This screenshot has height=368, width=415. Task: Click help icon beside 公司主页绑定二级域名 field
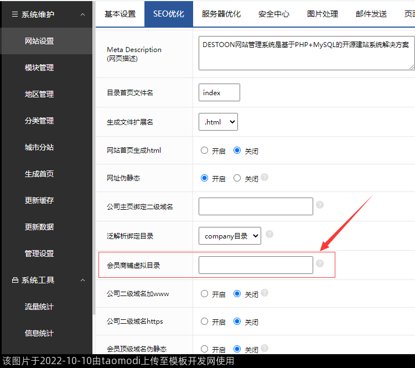[320, 205]
